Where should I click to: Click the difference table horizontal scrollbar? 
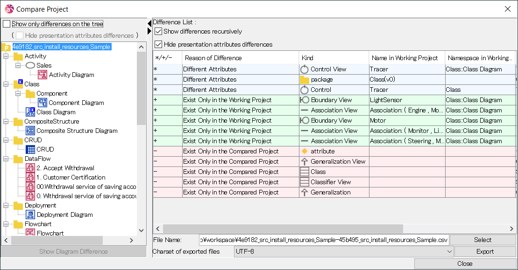point(280,228)
